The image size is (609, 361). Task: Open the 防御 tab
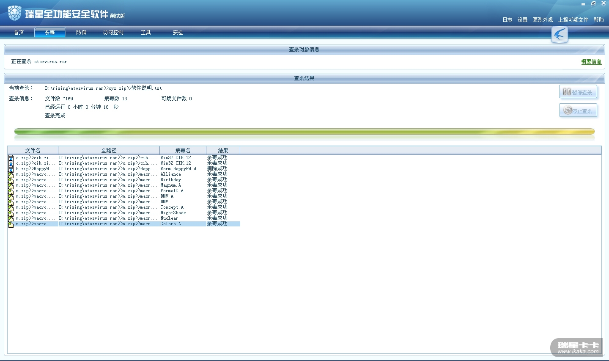click(x=81, y=33)
